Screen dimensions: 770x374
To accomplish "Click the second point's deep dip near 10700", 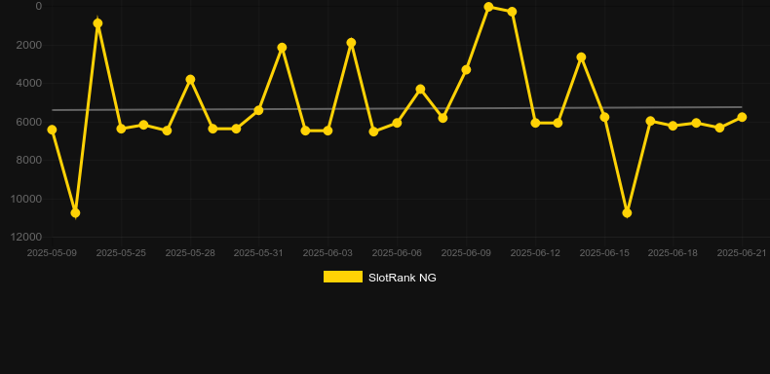I will tap(75, 213).
